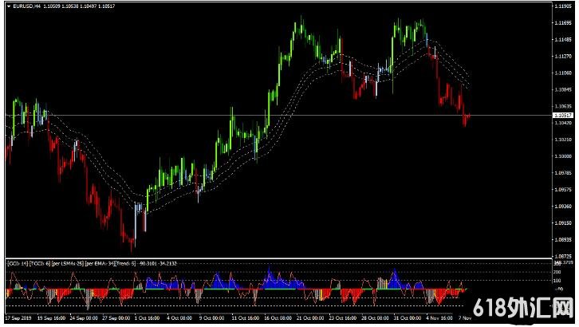Click the 4 Oct 08:00 time label

[x=179, y=317]
